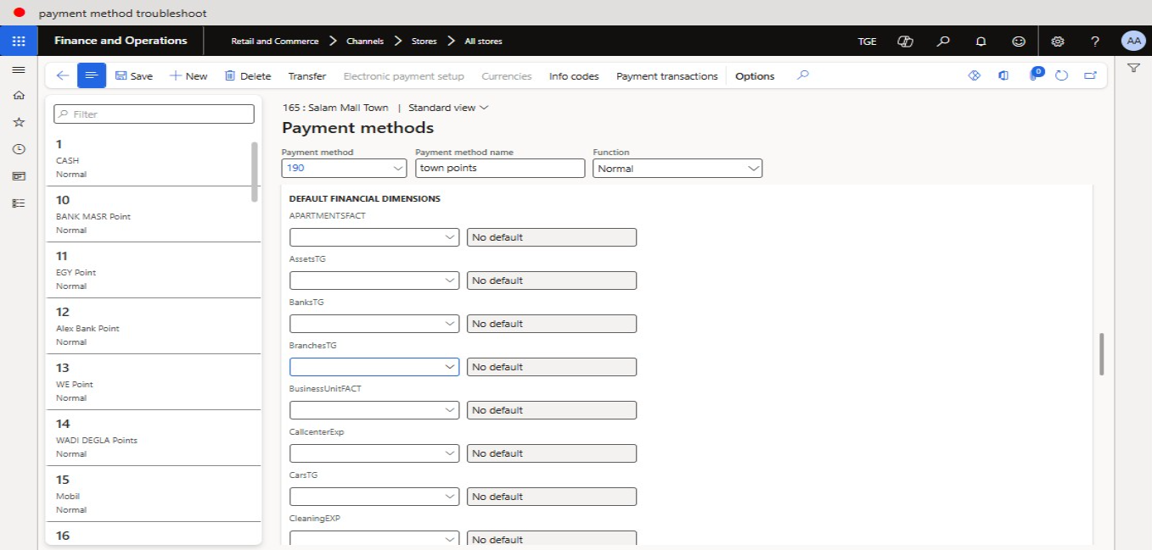The image size is (1152, 550).
Task: Open the global search magnifier icon
Action: [943, 41]
